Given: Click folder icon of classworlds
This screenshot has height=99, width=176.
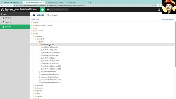Looking at the screenshot, I should pyautogui.click(x=34, y=31).
